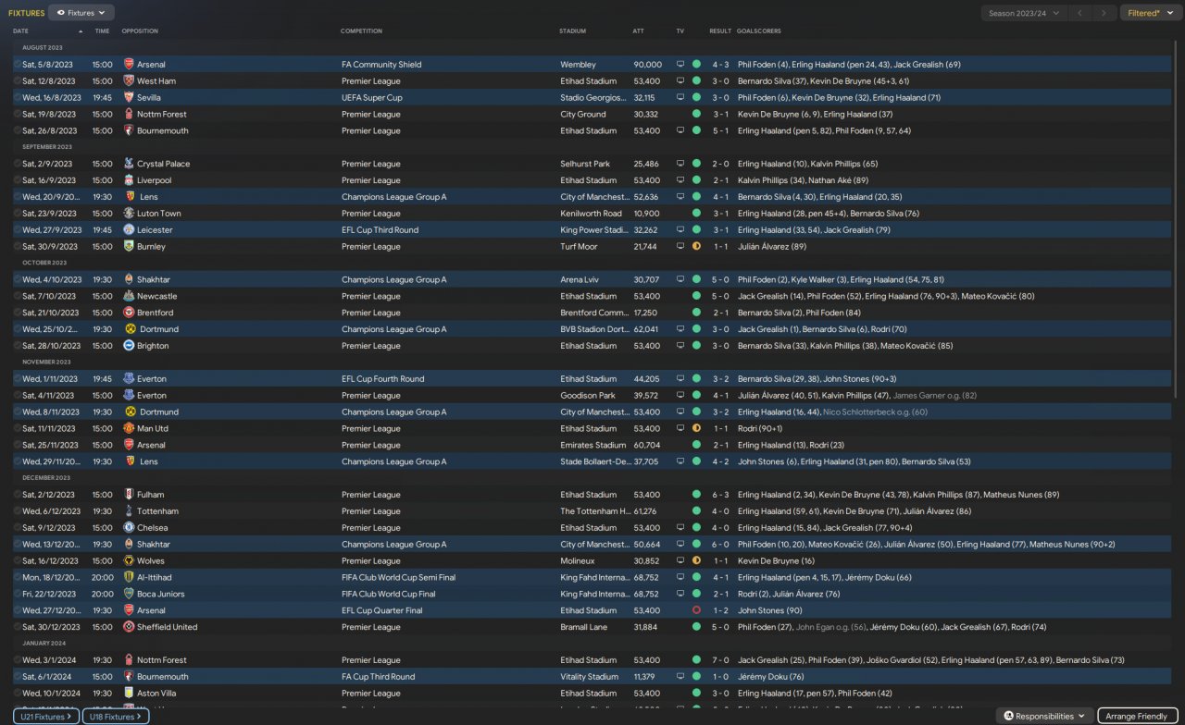Select the Burnley club badge
The width and height of the screenshot is (1185, 725).
point(128,247)
